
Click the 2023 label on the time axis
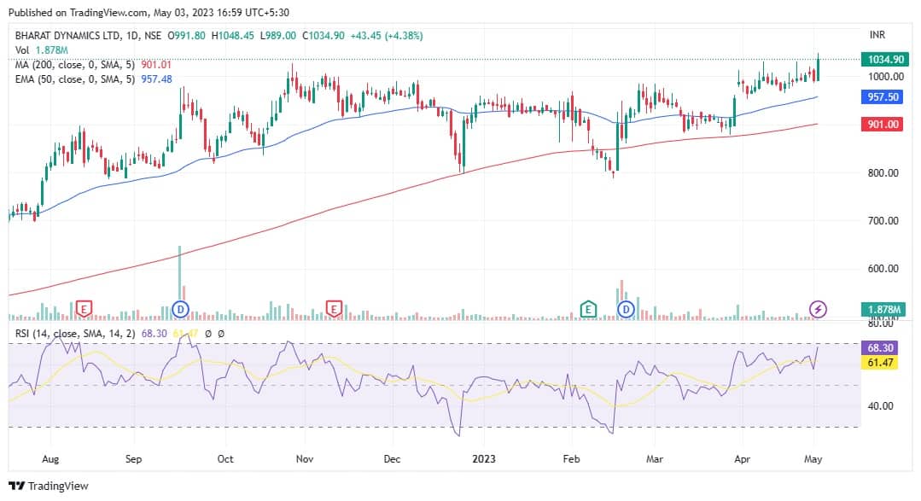484,458
